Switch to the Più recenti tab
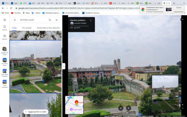 [x=27, y=28]
